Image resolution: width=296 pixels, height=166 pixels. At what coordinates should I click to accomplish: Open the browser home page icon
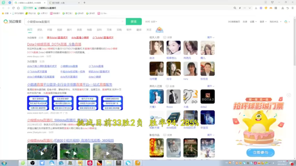pyautogui.click(x=18, y=8)
